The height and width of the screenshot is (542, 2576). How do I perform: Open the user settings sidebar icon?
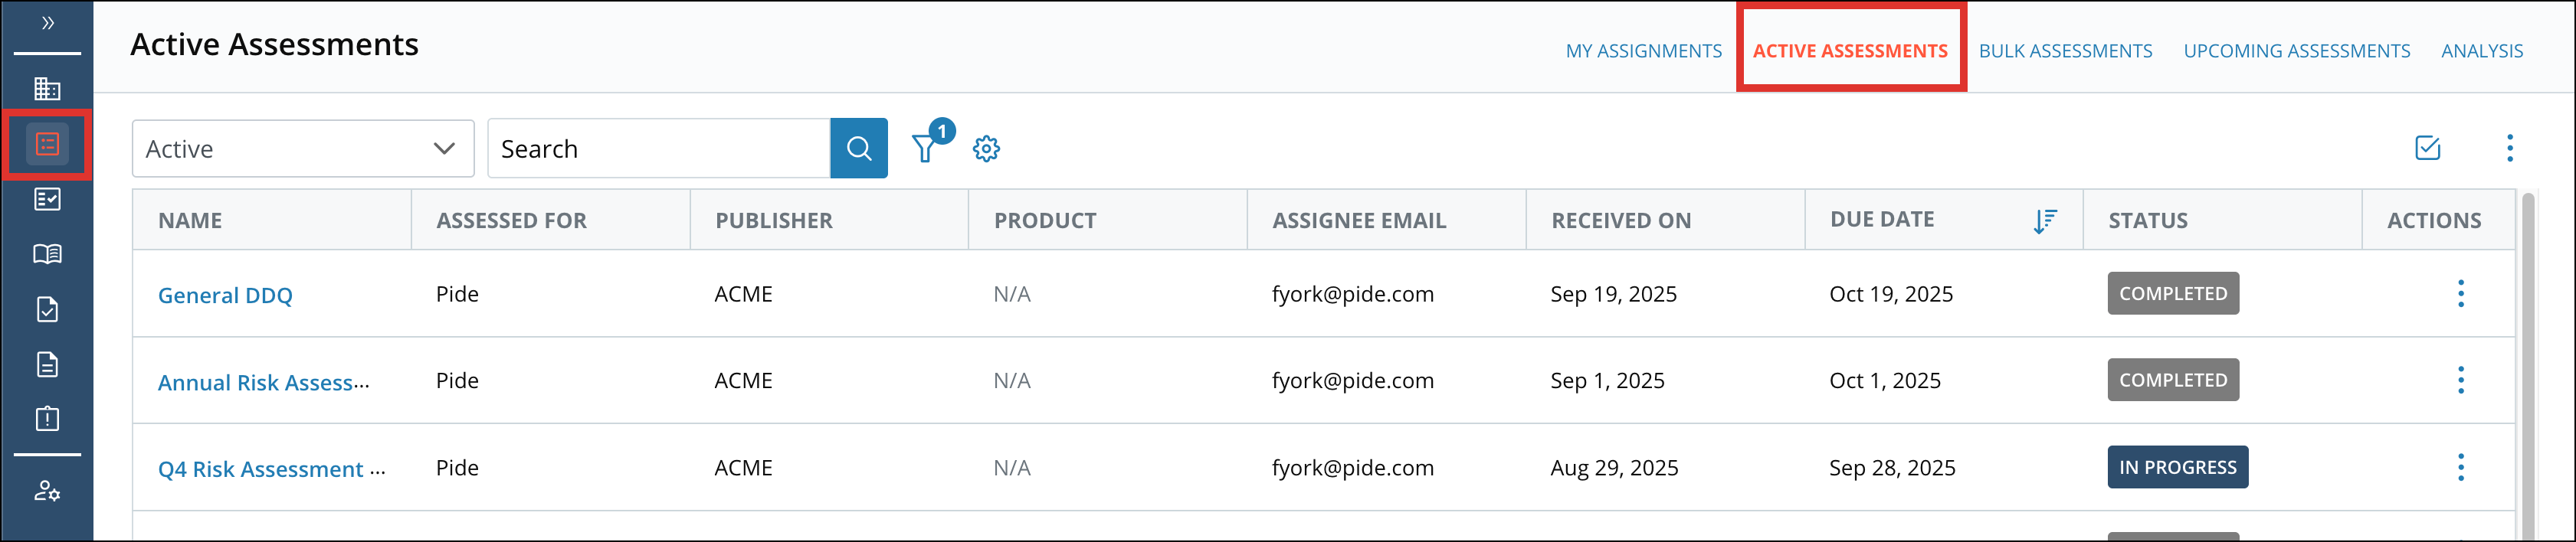pos(47,491)
